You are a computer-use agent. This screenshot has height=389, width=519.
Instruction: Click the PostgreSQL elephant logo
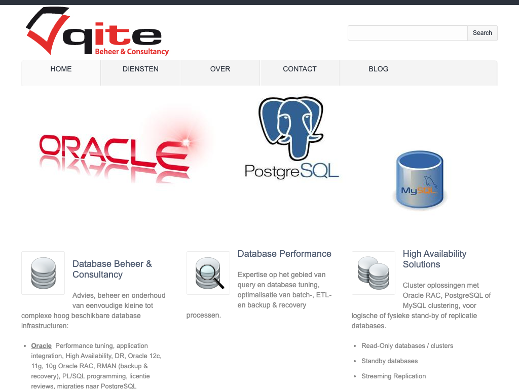point(291,138)
